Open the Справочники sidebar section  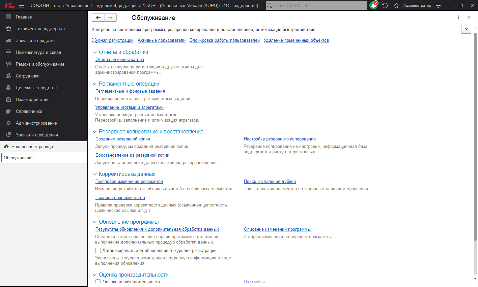(x=29, y=111)
